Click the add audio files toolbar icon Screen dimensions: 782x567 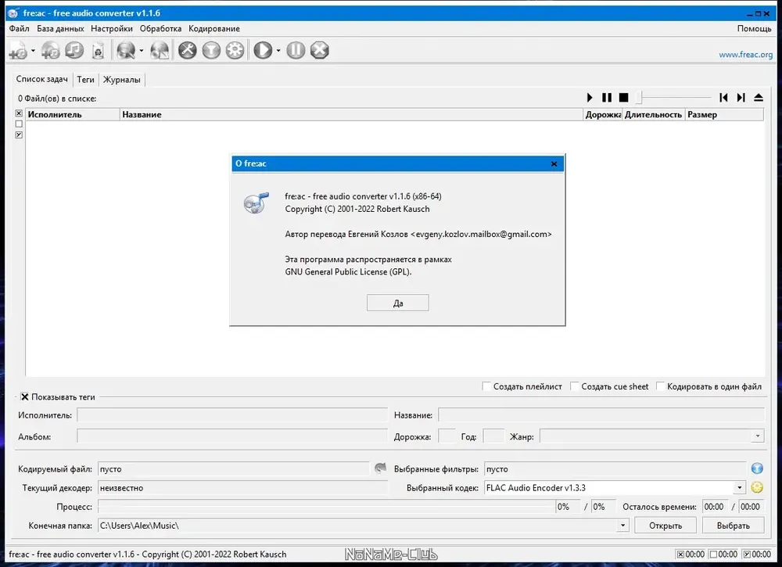(x=18, y=50)
